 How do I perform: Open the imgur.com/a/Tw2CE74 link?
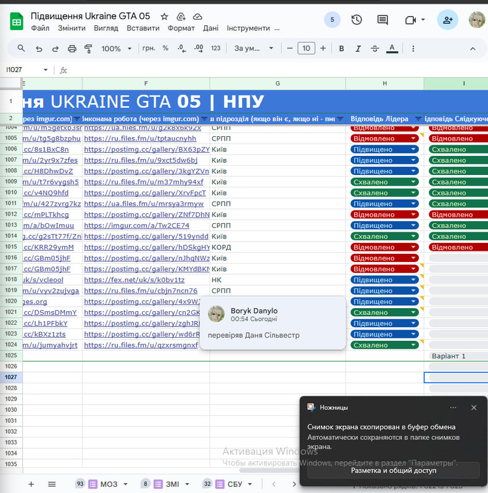[x=136, y=226]
